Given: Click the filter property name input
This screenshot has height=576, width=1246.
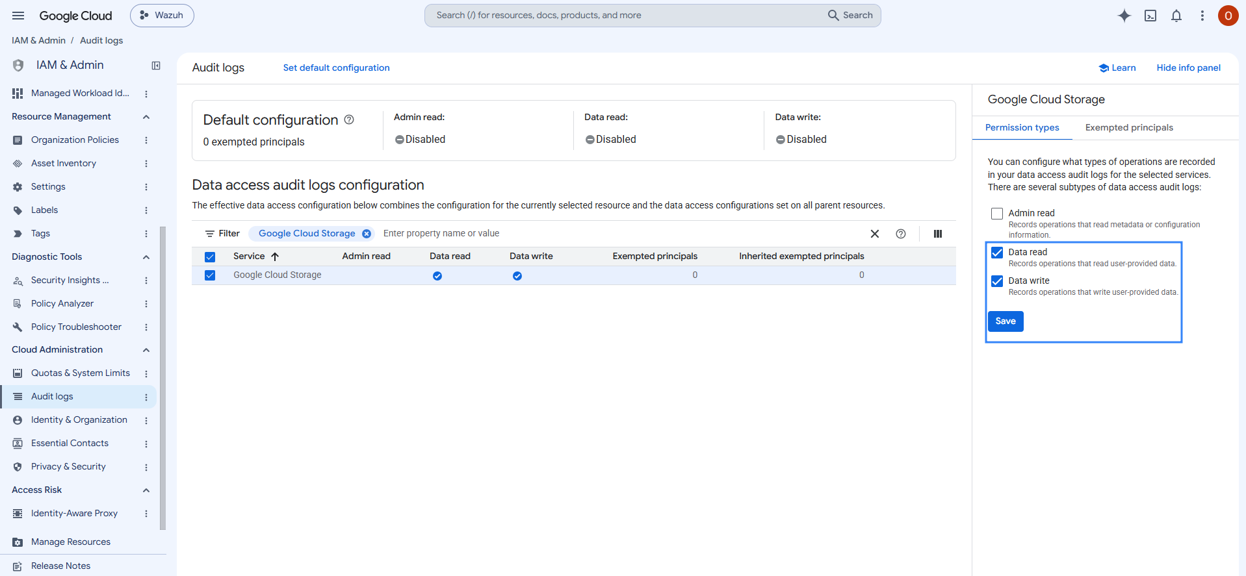Looking at the screenshot, I should coord(621,234).
